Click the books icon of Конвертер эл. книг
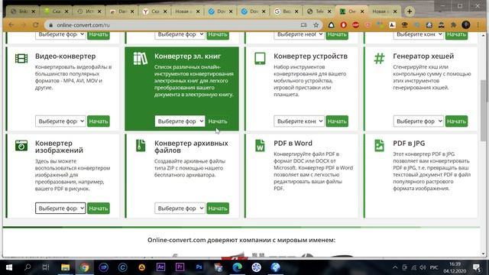 tap(141, 59)
